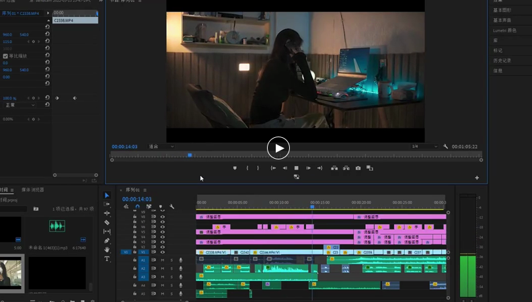Open timeline display settings wrench
Viewport: 532px width, 302px height.
pyautogui.click(x=172, y=206)
